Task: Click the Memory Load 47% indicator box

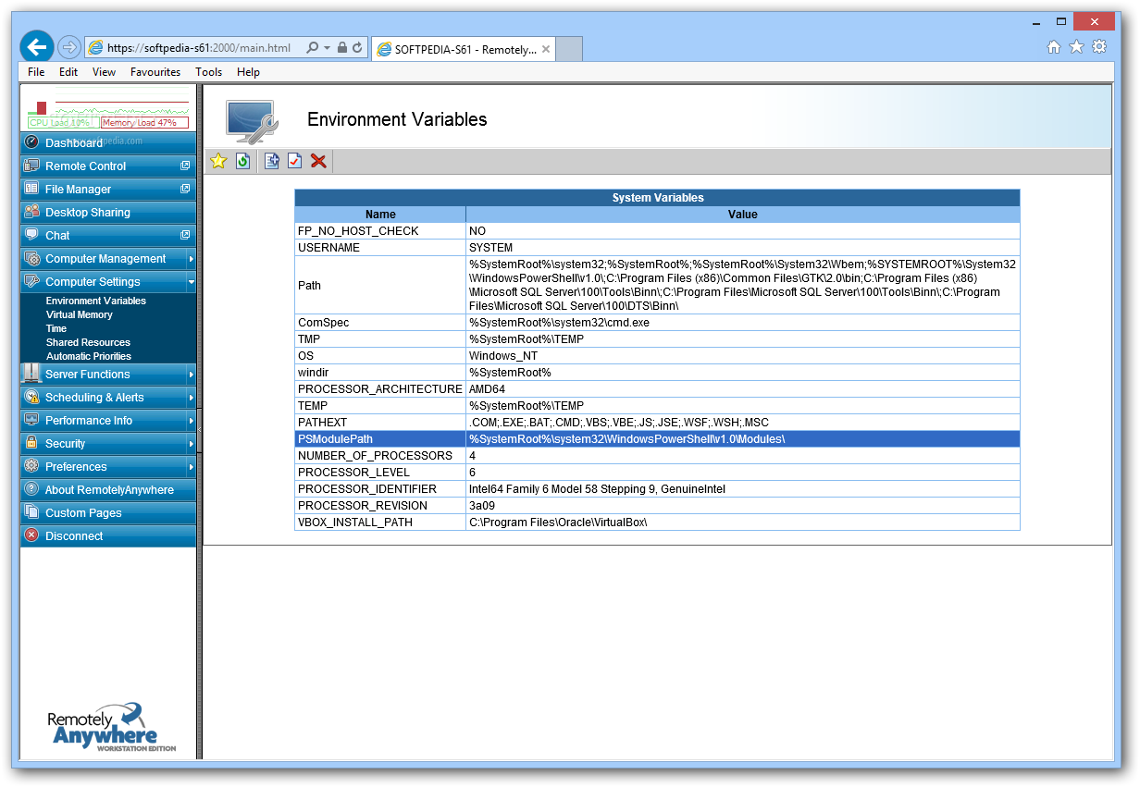Action: 144,122
